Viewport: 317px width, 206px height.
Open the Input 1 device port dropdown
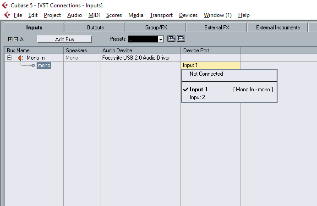coord(210,65)
